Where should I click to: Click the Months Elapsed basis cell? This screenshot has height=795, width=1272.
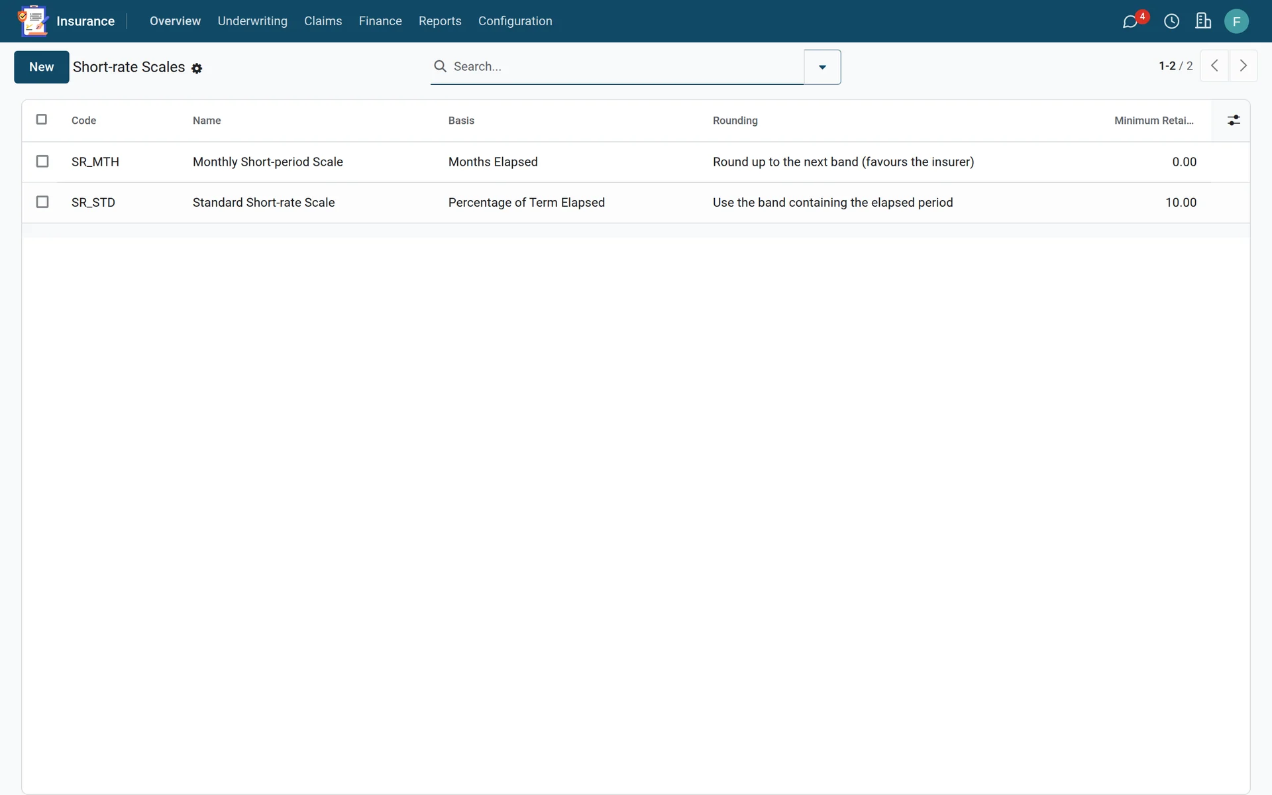(x=493, y=162)
